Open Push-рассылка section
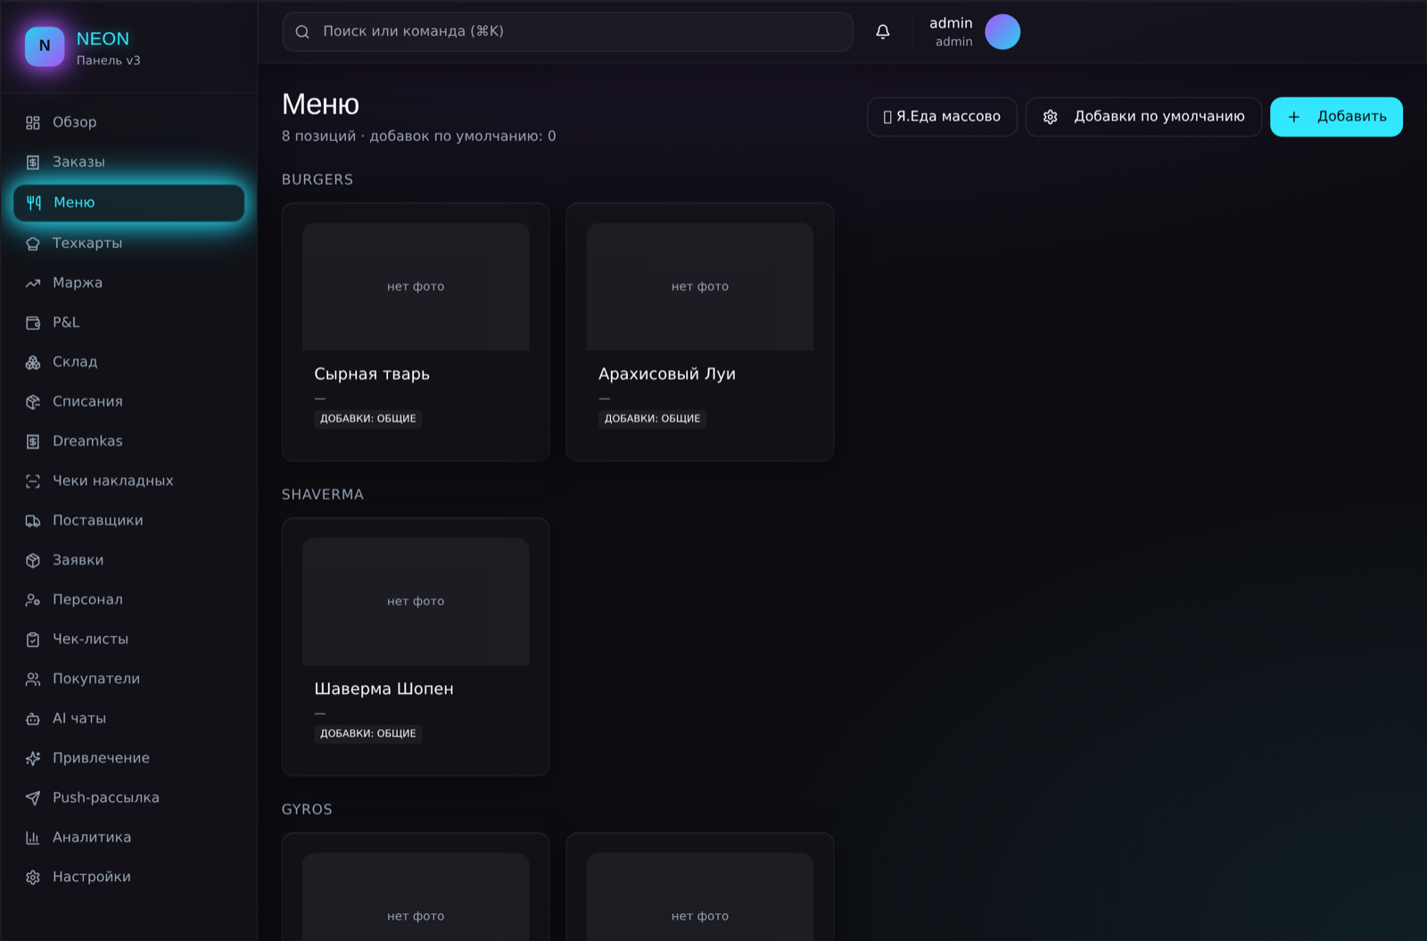 [x=129, y=797]
